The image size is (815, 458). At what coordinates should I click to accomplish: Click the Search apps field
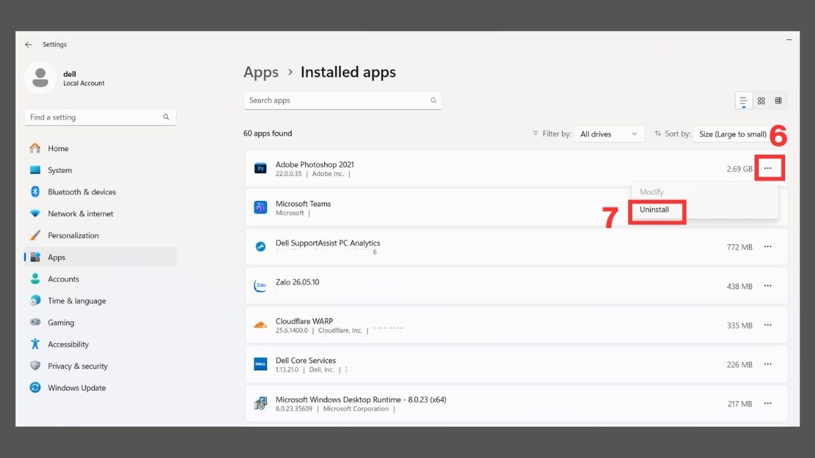point(342,100)
